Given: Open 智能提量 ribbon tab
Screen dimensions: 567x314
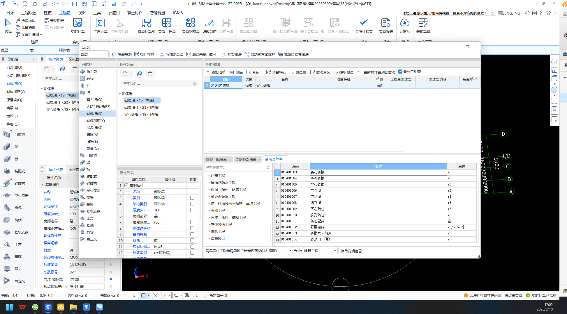Looking at the screenshot, I should pyautogui.click(x=157, y=13).
